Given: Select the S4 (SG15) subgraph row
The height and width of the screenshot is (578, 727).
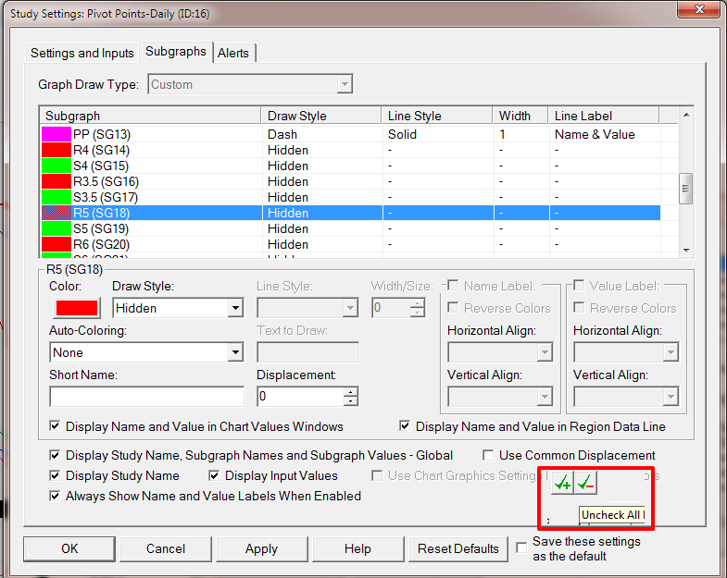Looking at the screenshot, I should coord(350,166).
